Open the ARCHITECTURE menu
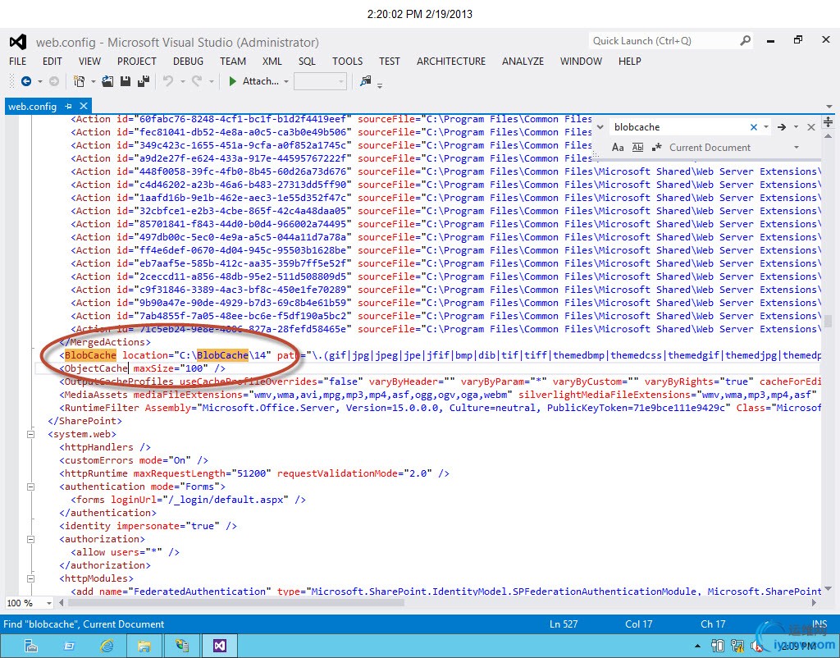Screen dimensions: 840x658 tap(451, 61)
